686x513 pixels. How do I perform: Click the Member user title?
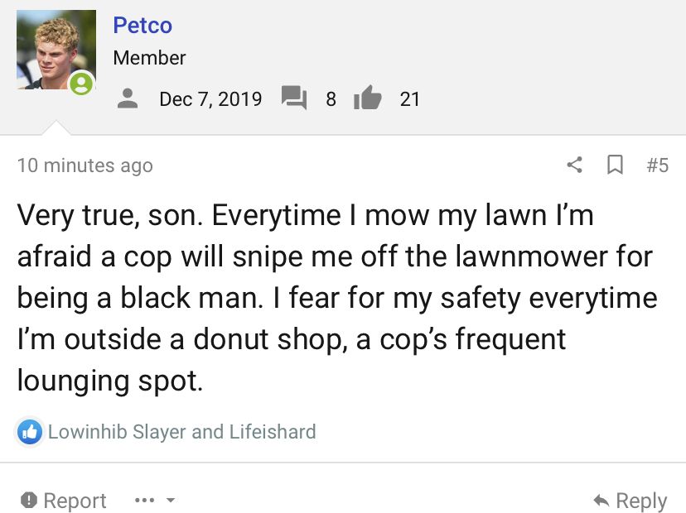(150, 58)
